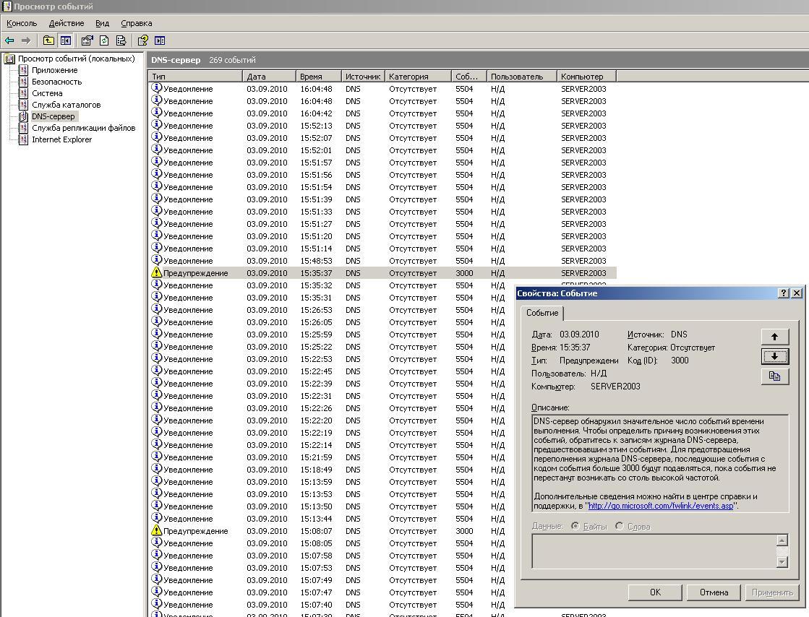Click up arrow of the data box scrollbar
809x617 pixels.
[x=782, y=540]
